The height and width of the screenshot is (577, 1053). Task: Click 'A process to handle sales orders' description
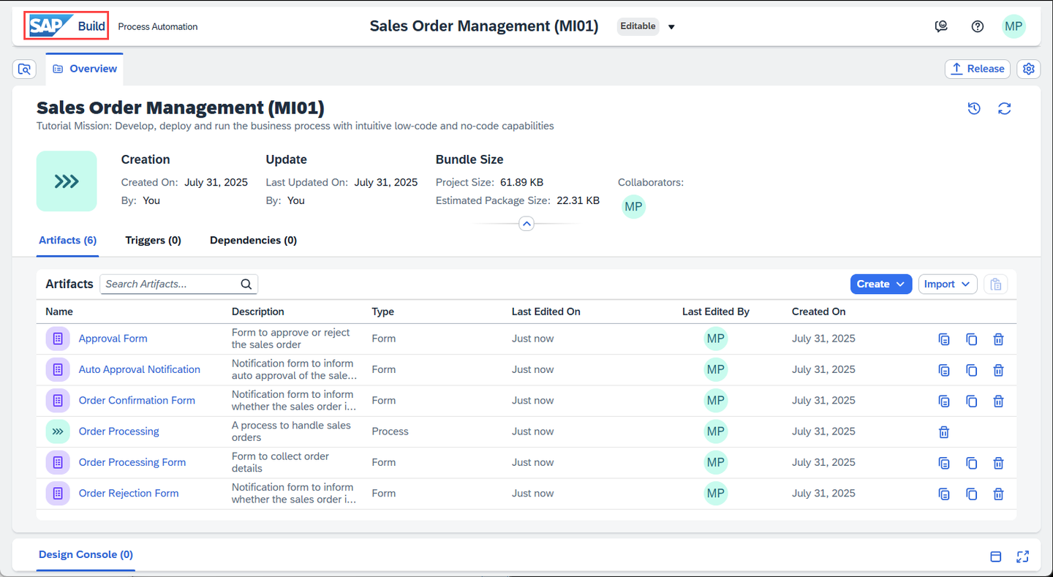point(292,431)
